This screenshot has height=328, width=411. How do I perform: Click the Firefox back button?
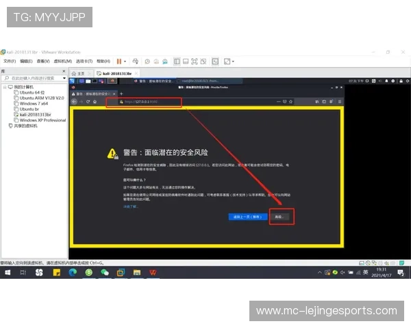[75, 102]
